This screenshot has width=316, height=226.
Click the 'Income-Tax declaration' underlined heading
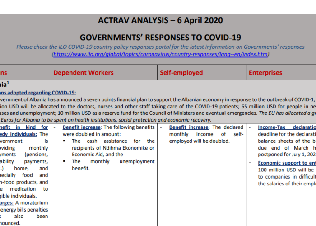point(287,127)
